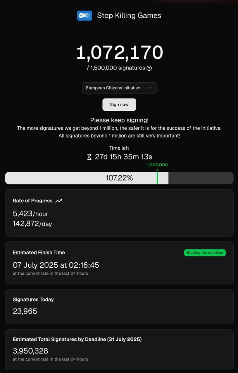Select the 1,072,170 signature count
Screen dimensions: 238x373
point(120,52)
